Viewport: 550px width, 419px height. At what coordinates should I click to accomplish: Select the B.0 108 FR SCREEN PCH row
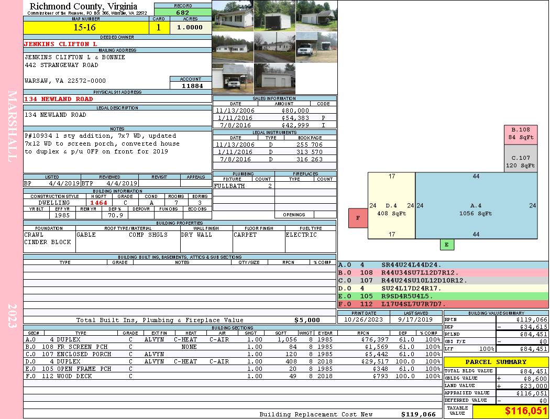pos(233,347)
